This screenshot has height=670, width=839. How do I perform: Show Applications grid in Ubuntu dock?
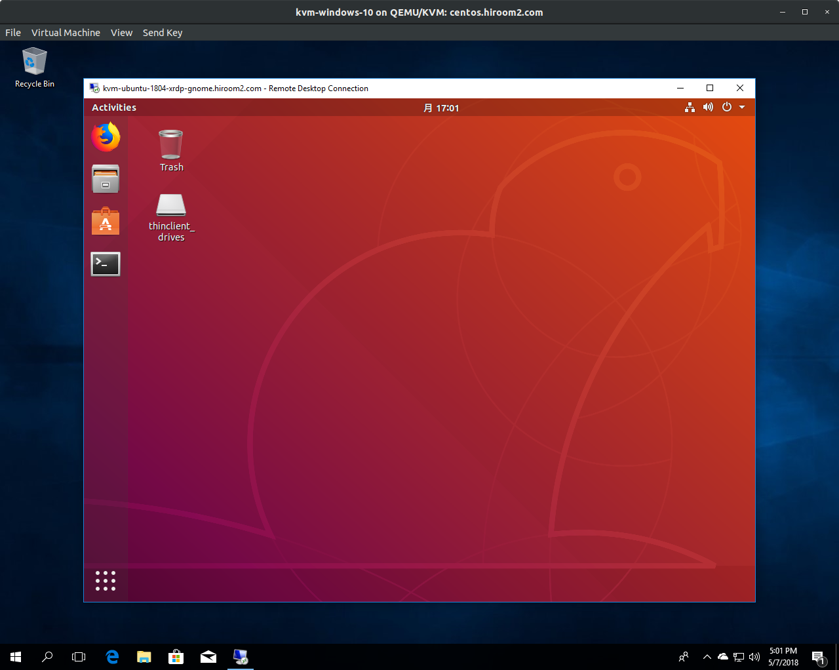coord(106,581)
